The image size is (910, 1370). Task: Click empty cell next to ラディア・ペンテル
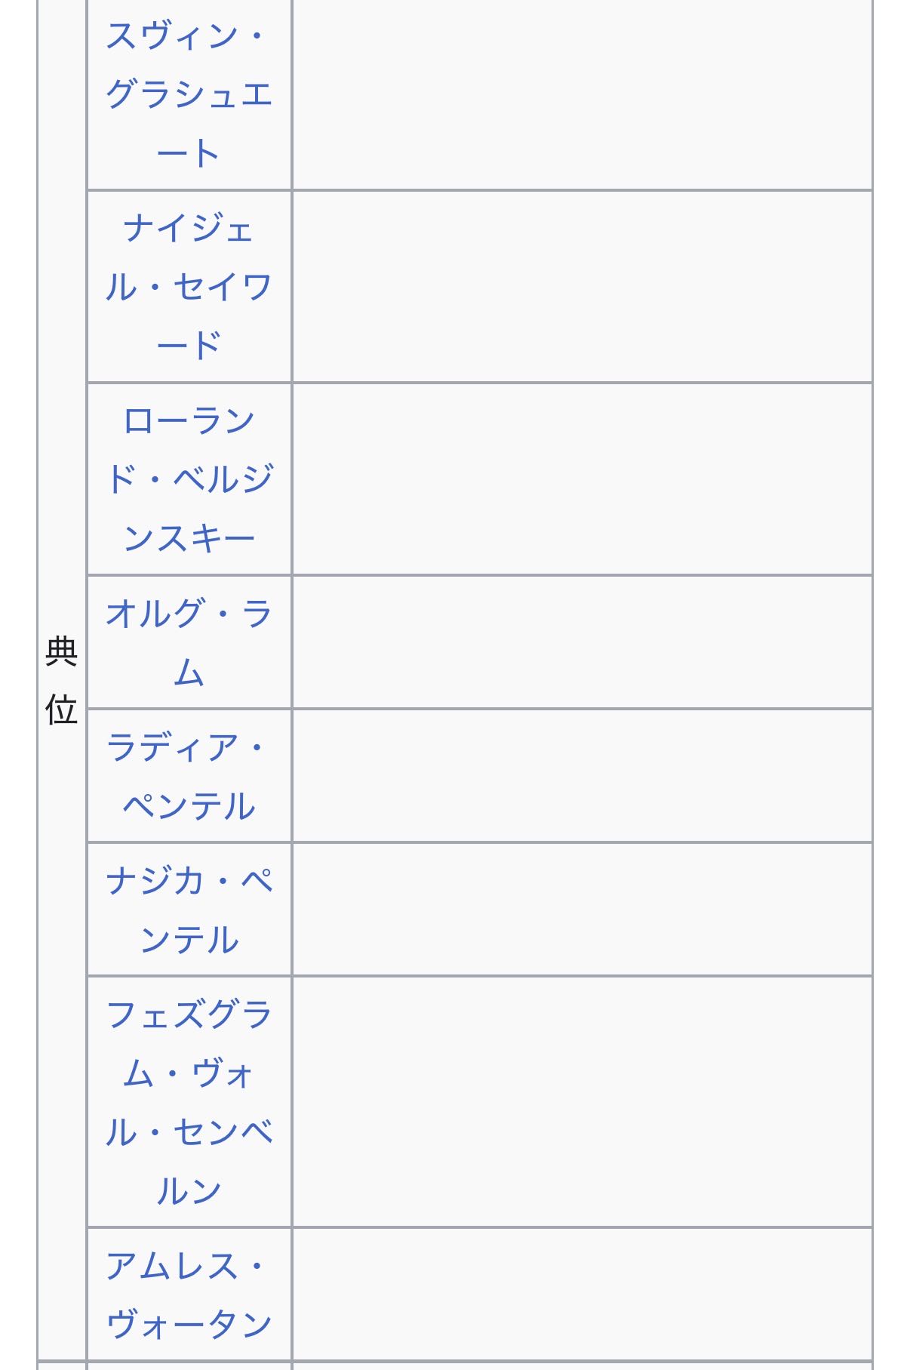point(581,776)
